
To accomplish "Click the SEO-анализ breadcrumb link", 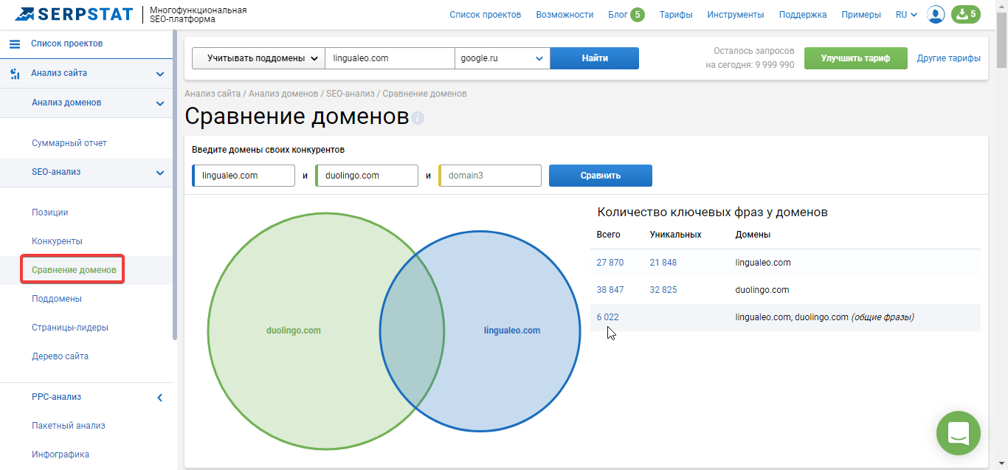I will [351, 94].
